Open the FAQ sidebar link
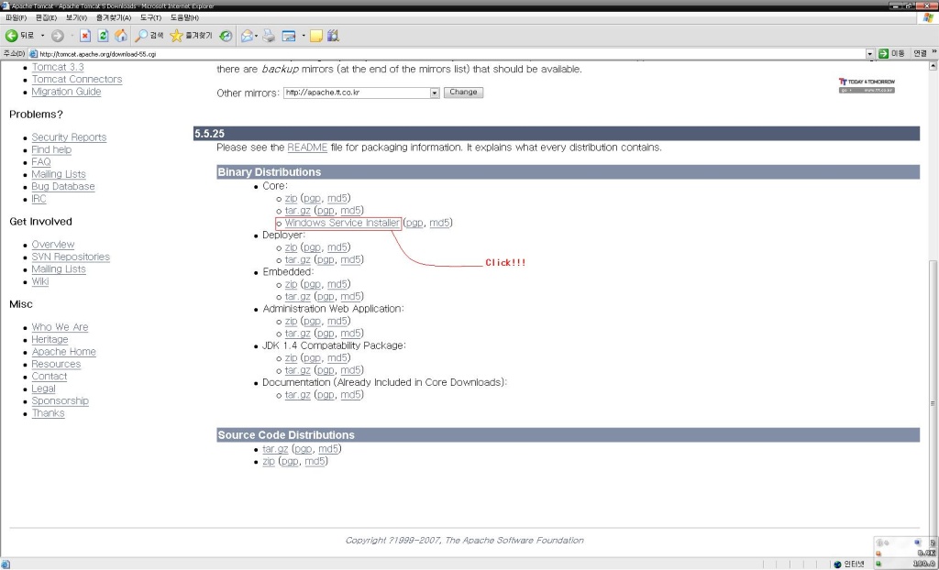 41,161
